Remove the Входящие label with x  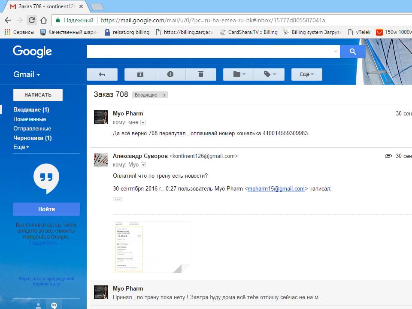(x=164, y=95)
